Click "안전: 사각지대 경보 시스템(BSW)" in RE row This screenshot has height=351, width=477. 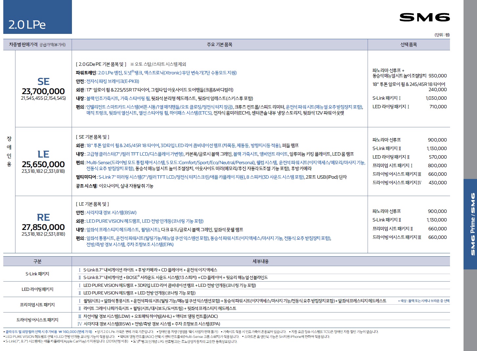[x=106, y=213]
